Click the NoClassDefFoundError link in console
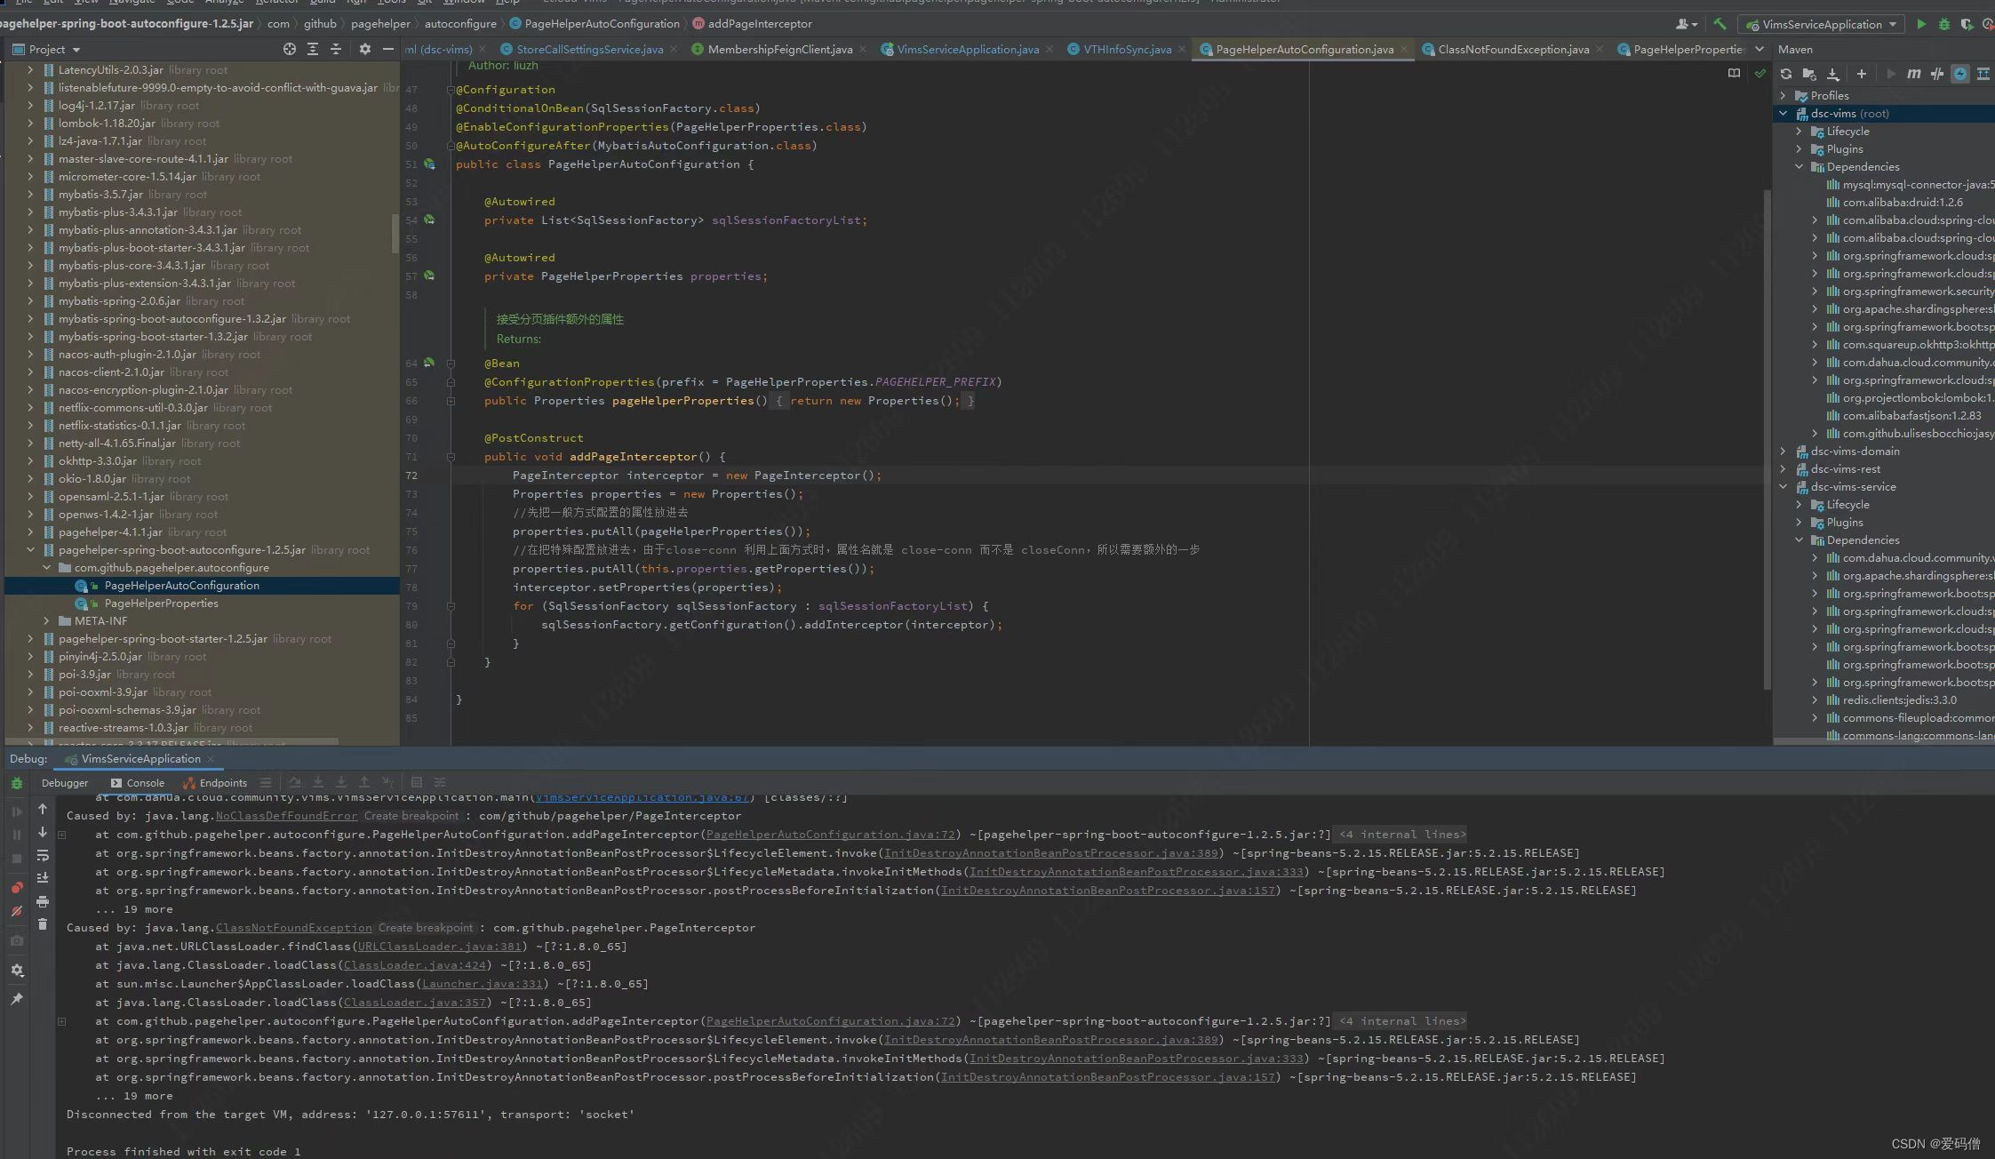1995x1159 pixels. [286, 816]
